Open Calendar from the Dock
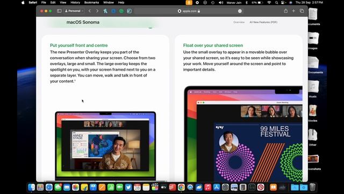344x194 pixels. click(x=137, y=187)
